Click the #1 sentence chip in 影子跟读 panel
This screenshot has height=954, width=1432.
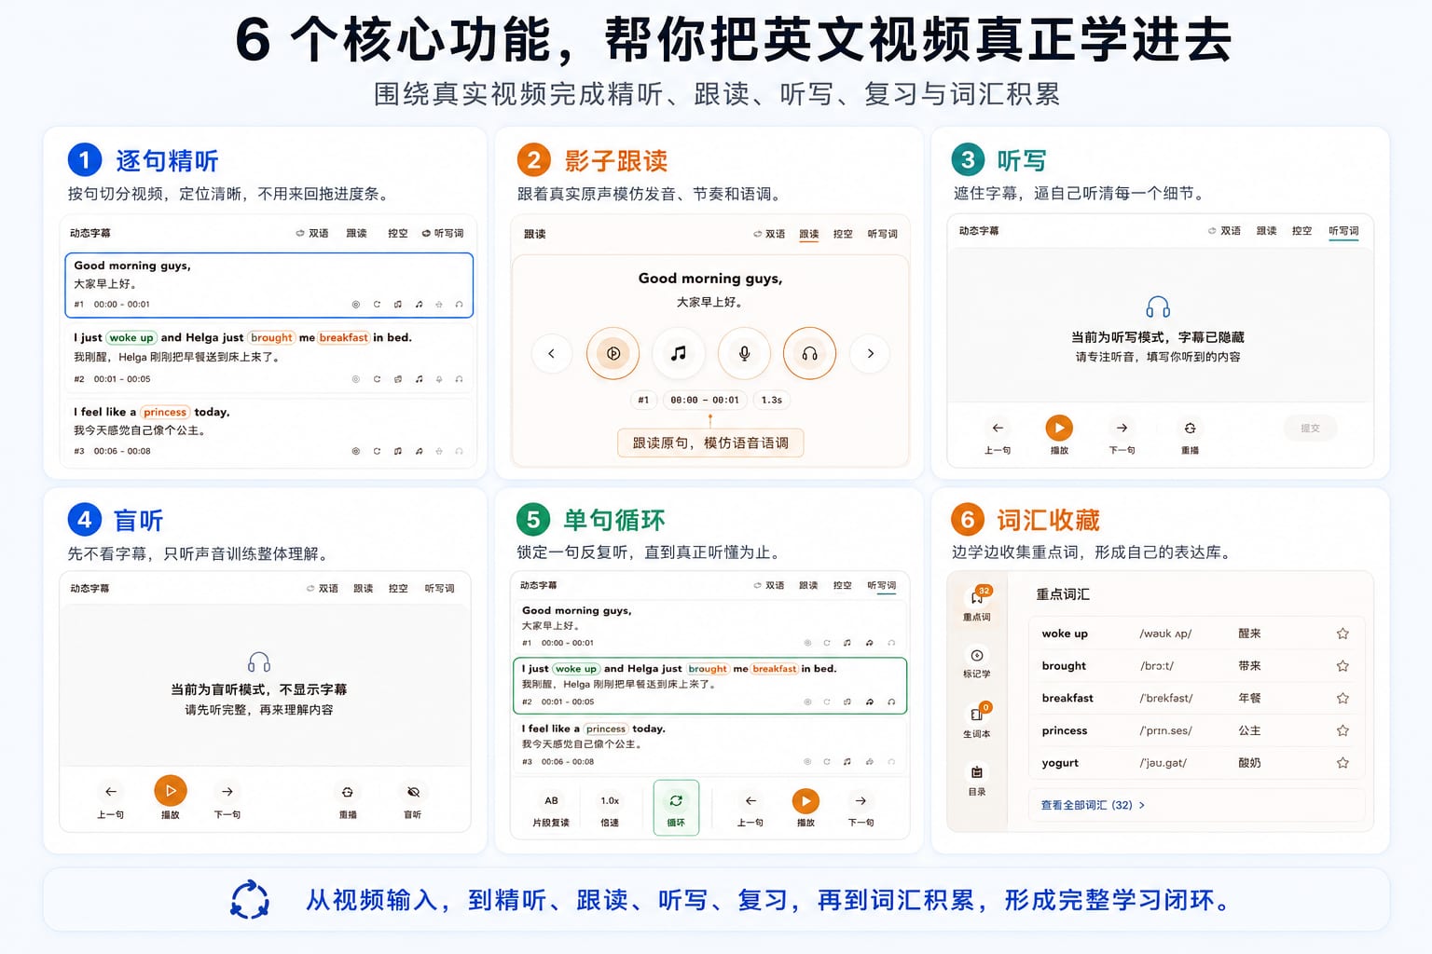click(643, 400)
